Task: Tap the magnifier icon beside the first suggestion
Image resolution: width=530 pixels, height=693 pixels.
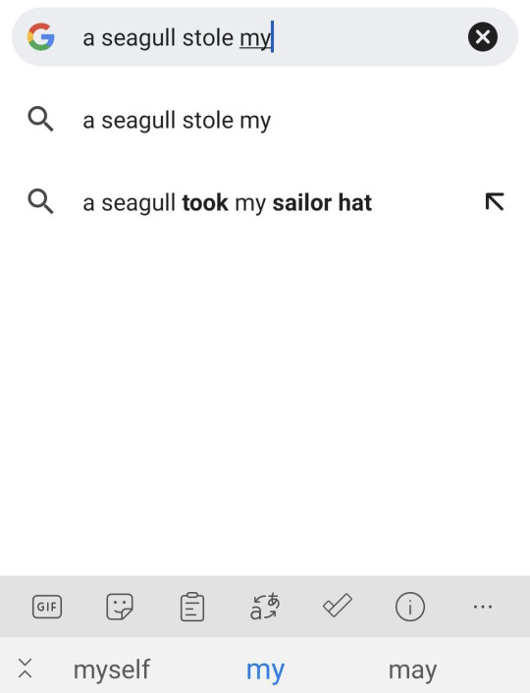Action: click(40, 120)
